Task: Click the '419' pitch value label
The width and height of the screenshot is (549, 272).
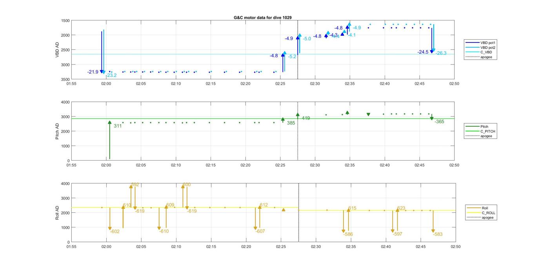Action: pyautogui.click(x=306, y=118)
